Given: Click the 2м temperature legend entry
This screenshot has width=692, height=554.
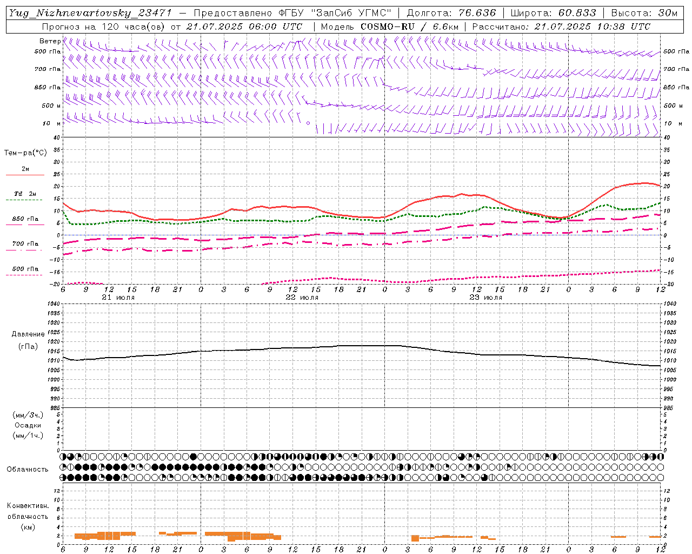Looking at the screenshot, I should click(25, 169).
